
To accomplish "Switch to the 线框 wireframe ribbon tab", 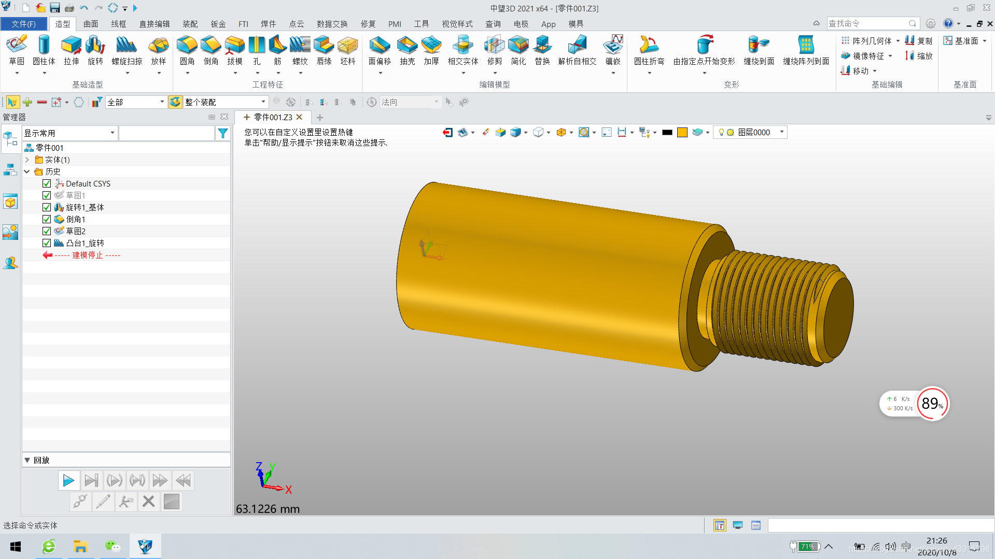I will coord(119,24).
